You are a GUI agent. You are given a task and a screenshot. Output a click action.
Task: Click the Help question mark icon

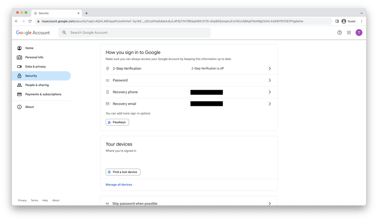(x=340, y=33)
